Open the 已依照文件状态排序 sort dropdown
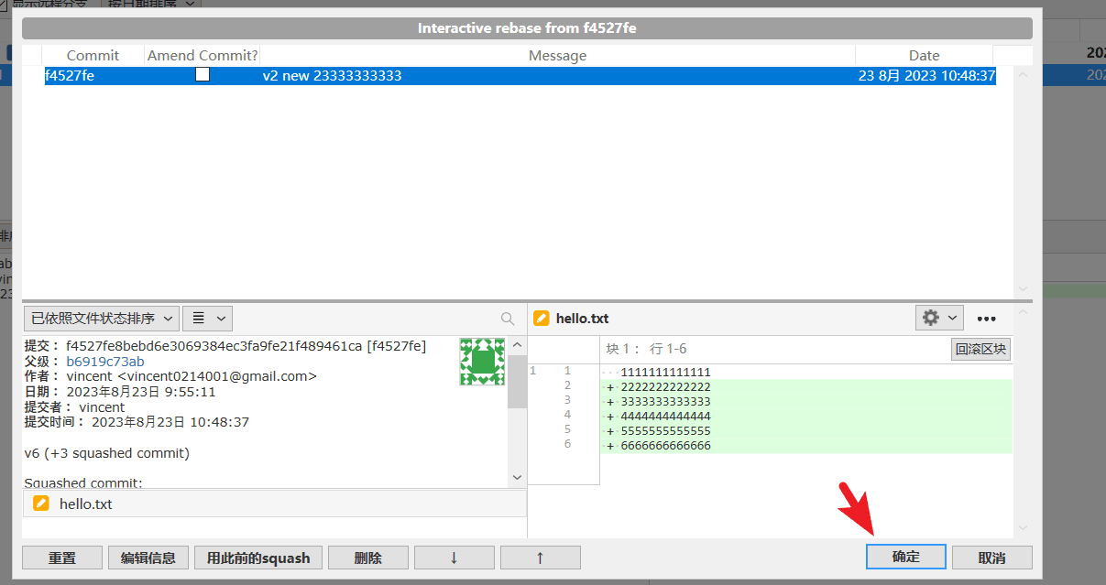This screenshot has height=585, width=1106. 101,319
